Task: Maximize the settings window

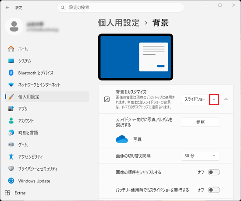Action: (220, 5)
